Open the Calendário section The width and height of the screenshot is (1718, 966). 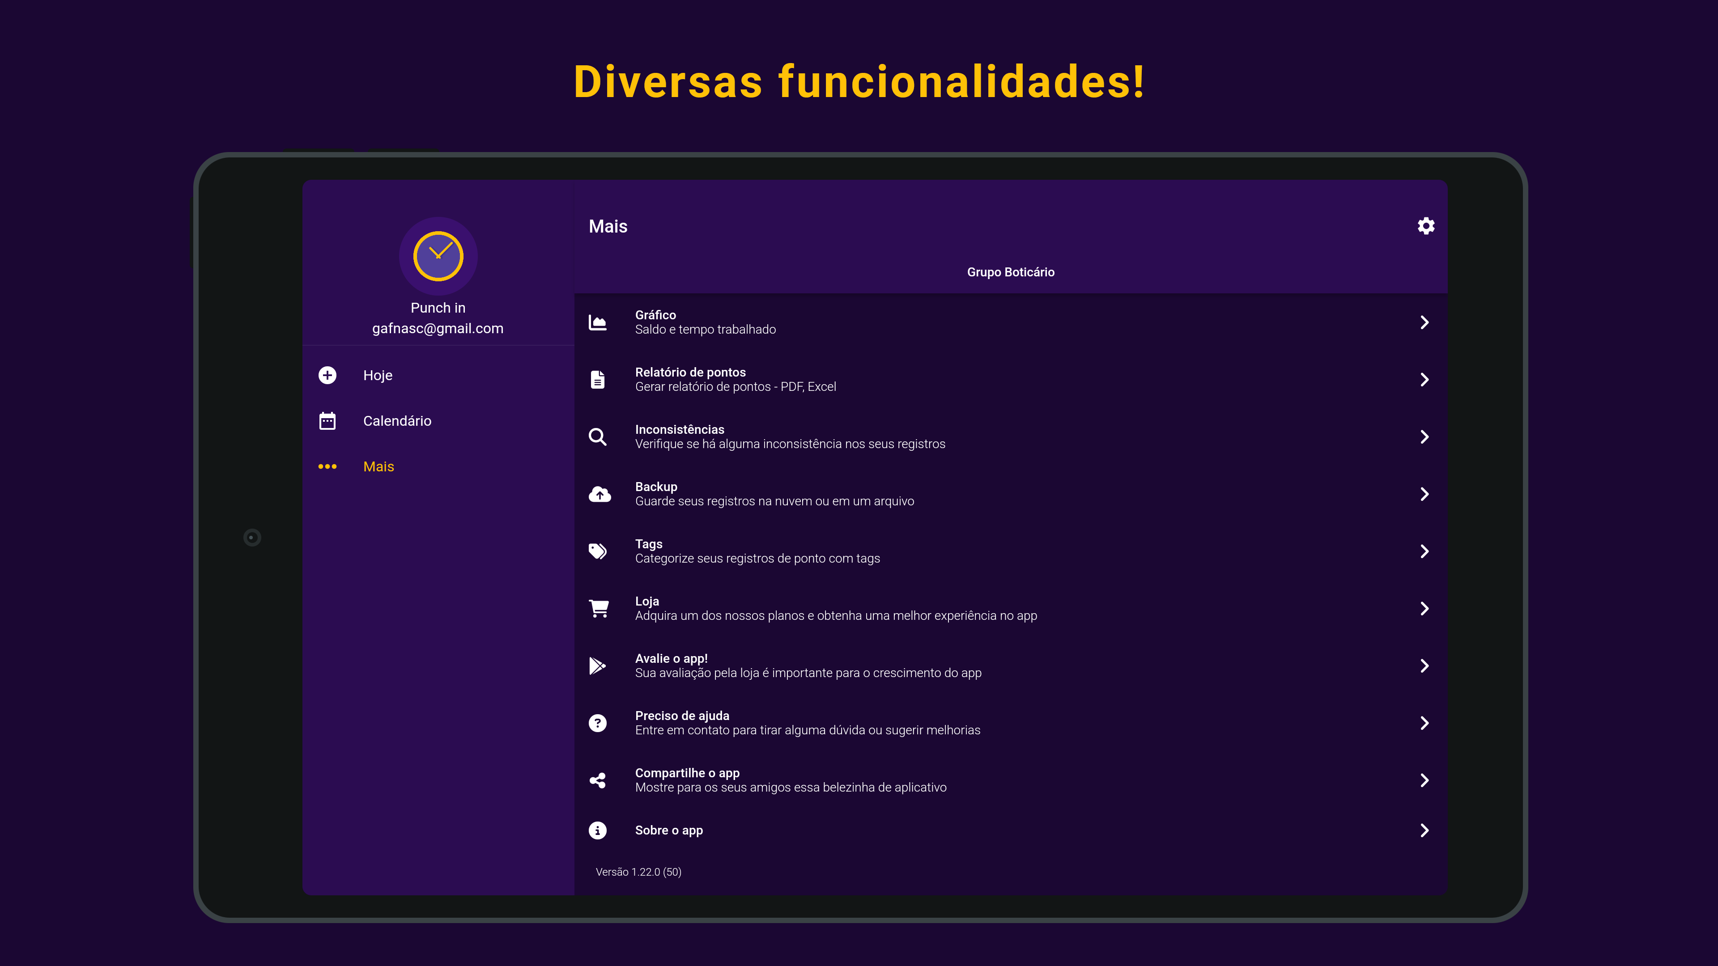[x=438, y=421]
